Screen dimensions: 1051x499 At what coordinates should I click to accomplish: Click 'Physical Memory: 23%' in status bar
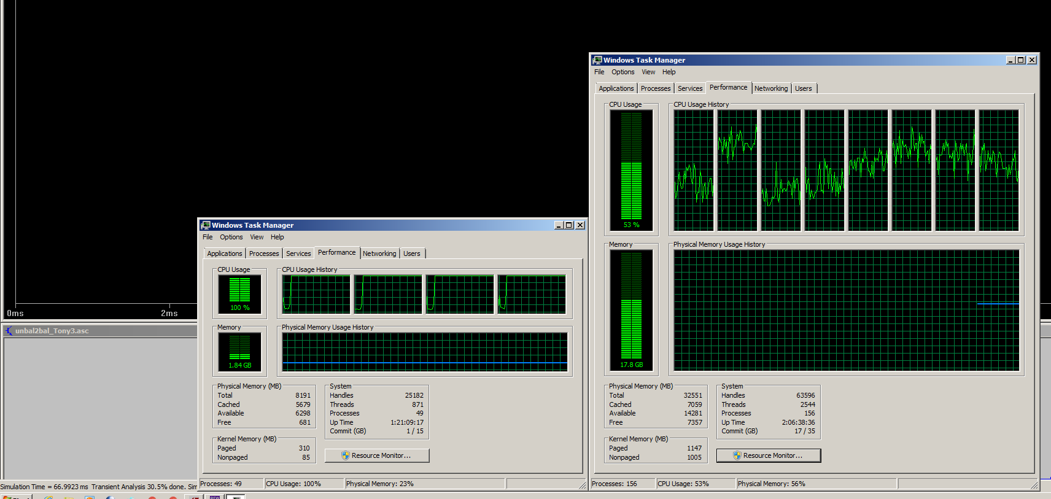click(x=380, y=484)
